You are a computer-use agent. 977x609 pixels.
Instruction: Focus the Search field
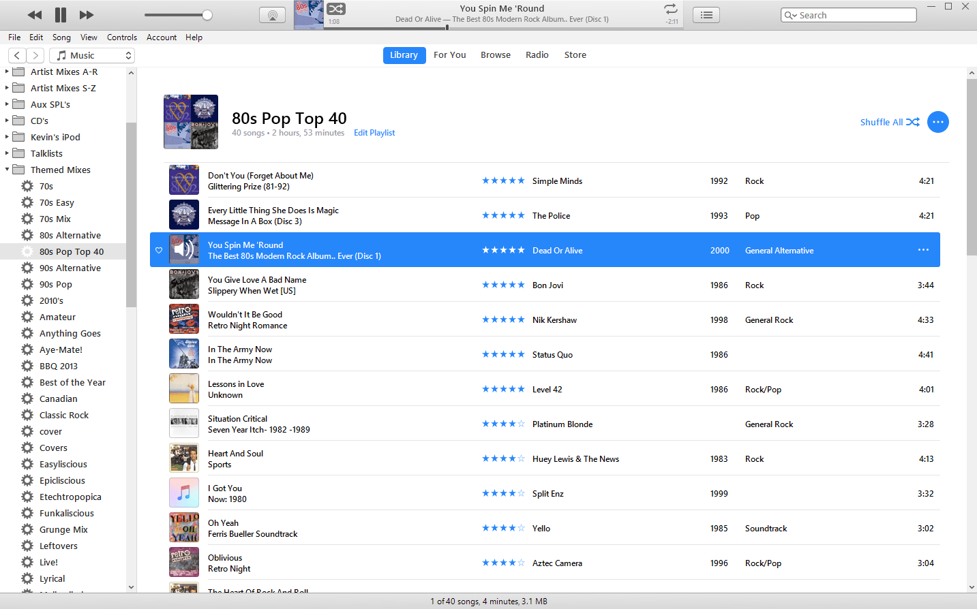849,15
